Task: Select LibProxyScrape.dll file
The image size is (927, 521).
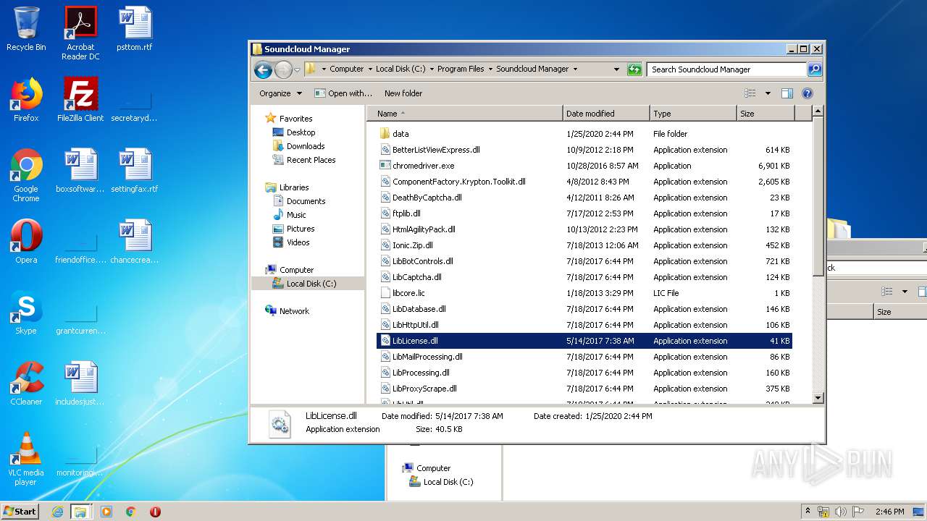Action: click(584, 389)
